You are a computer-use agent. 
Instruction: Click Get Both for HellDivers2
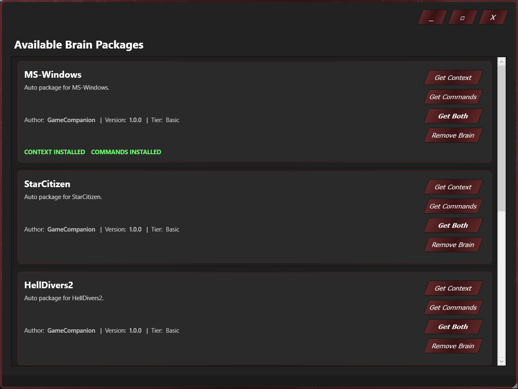point(453,326)
